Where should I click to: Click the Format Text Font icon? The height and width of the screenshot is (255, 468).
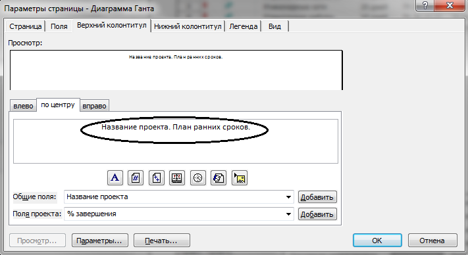tap(115, 178)
